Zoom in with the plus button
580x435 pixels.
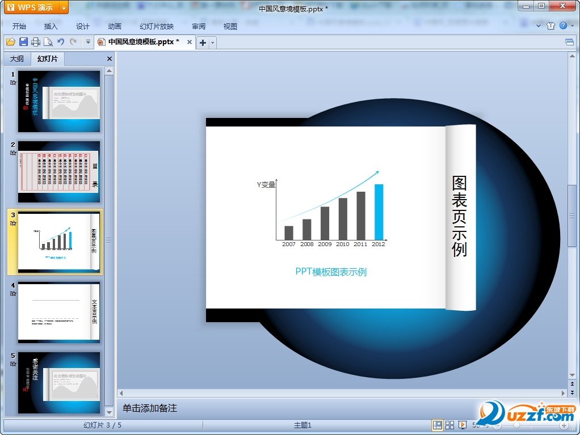coord(564,425)
